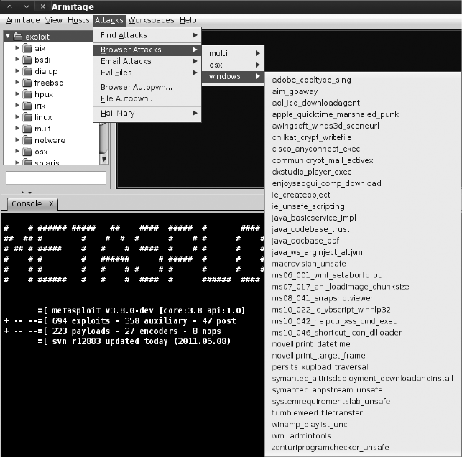Click the module search input field
462x457 pixels.
tap(56, 178)
